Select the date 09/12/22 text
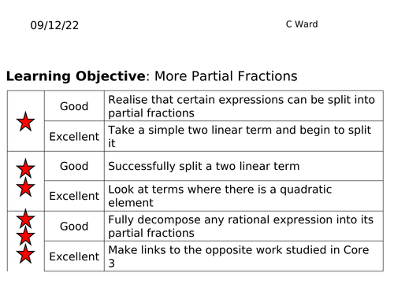This screenshot has height=295, width=394. pos(54,25)
